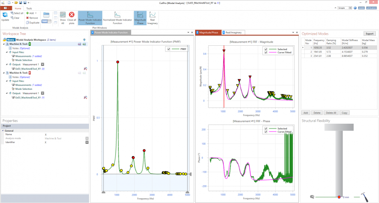379x203 pixels.
Task: Click the save icon in the quick access bar
Action: [20, 3]
